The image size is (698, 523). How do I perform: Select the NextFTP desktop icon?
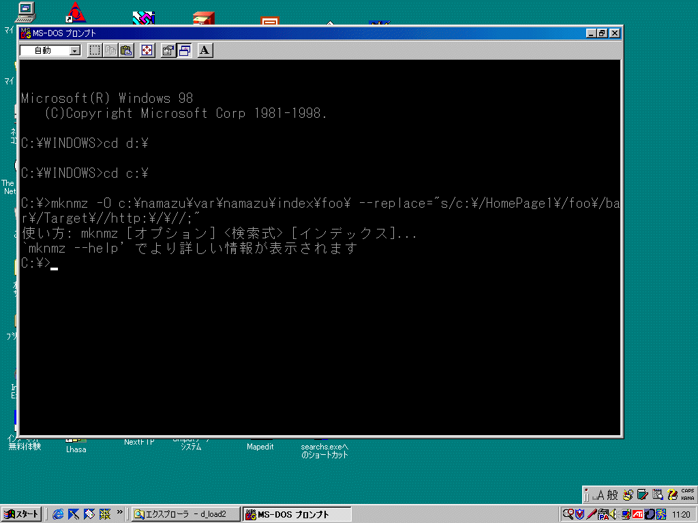point(139,442)
